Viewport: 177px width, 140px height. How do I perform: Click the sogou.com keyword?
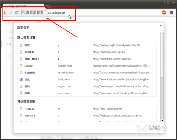pos(64,86)
